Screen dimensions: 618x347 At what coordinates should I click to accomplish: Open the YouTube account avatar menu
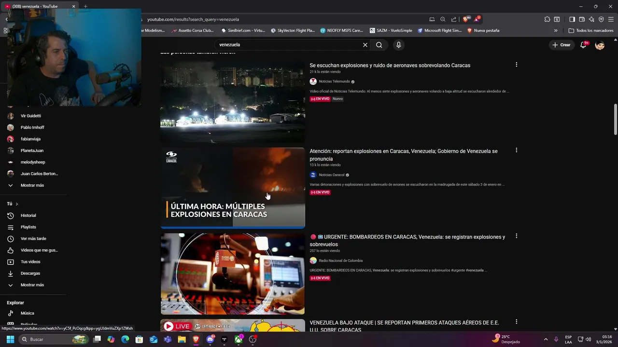[x=600, y=45]
